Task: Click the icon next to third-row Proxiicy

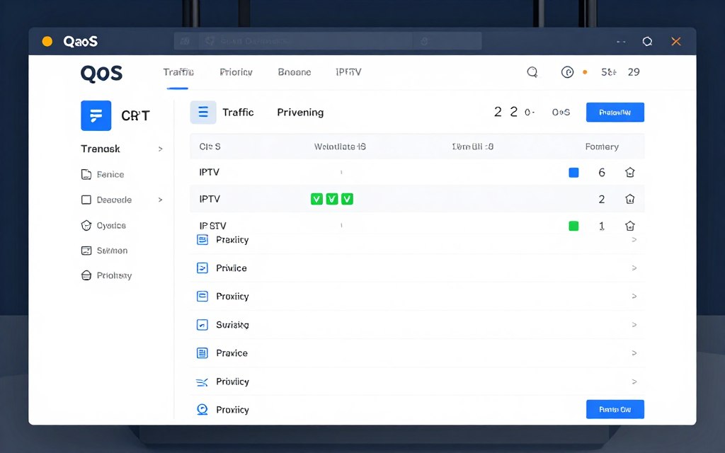Action: pyautogui.click(x=202, y=297)
